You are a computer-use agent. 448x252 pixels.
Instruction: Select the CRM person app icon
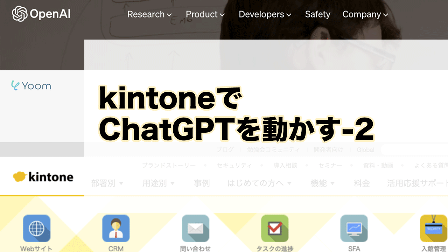click(116, 228)
